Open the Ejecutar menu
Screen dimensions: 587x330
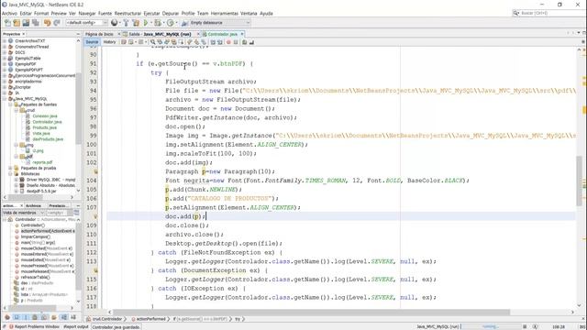(x=151, y=14)
